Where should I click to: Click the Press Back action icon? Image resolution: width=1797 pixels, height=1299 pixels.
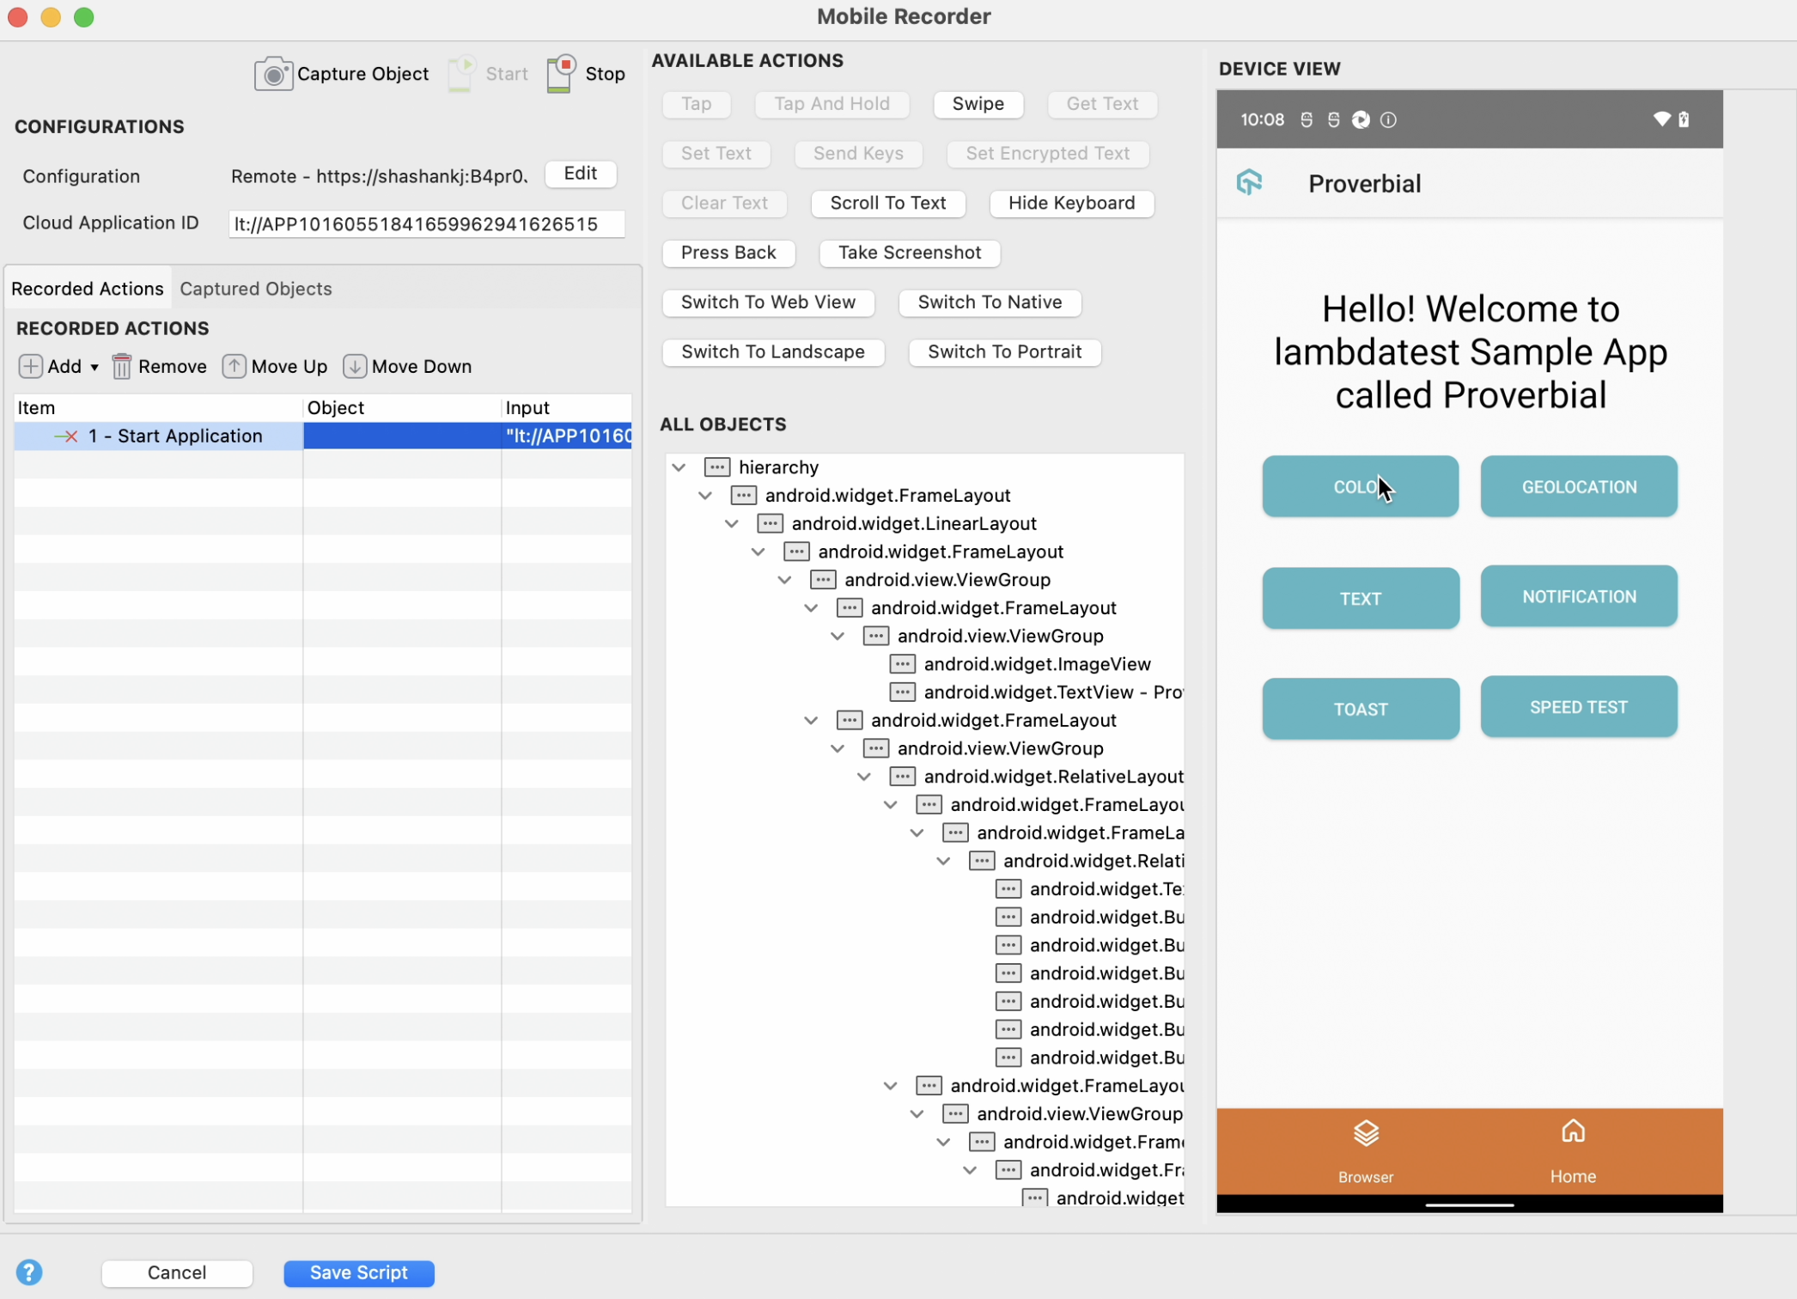pyautogui.click(x=729, y=253)
